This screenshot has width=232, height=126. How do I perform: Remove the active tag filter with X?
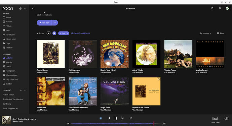[x=67, y=34]
